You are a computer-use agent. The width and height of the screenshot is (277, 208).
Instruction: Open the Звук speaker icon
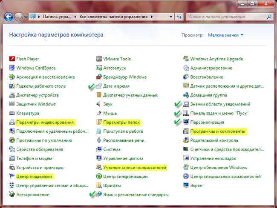[x=99, y=104]
